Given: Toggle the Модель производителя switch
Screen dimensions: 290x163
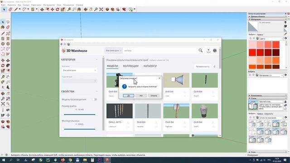Looking at the screenshot, I should tap(95, 100).
